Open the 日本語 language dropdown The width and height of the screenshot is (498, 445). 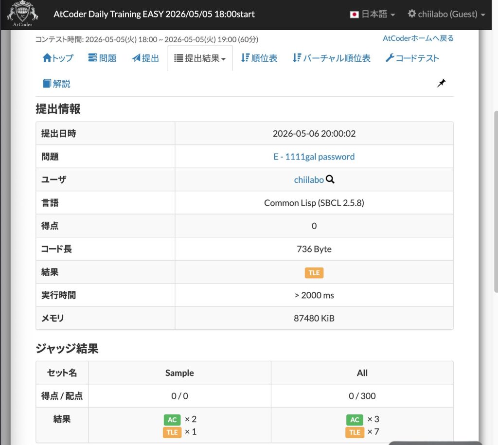[x=372, y=14]
